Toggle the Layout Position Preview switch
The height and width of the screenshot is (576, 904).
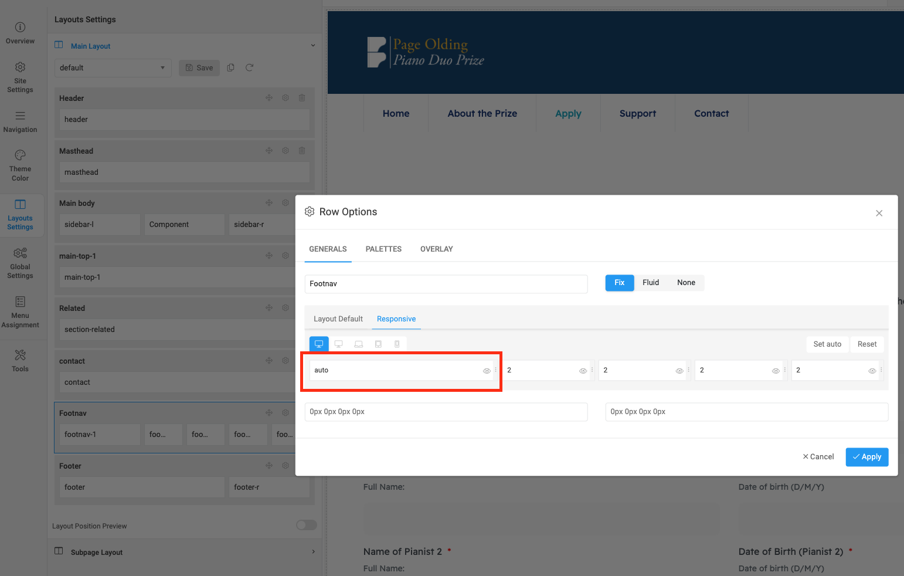(307, 525)
